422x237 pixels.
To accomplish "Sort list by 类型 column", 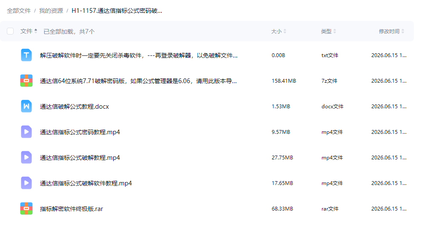I will click(x=328, y=32).
